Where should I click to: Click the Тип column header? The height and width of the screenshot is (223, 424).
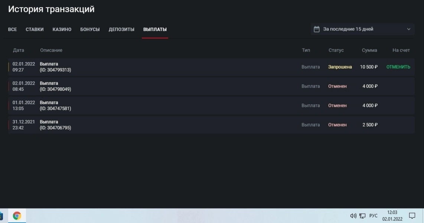[x=306, y=50]
